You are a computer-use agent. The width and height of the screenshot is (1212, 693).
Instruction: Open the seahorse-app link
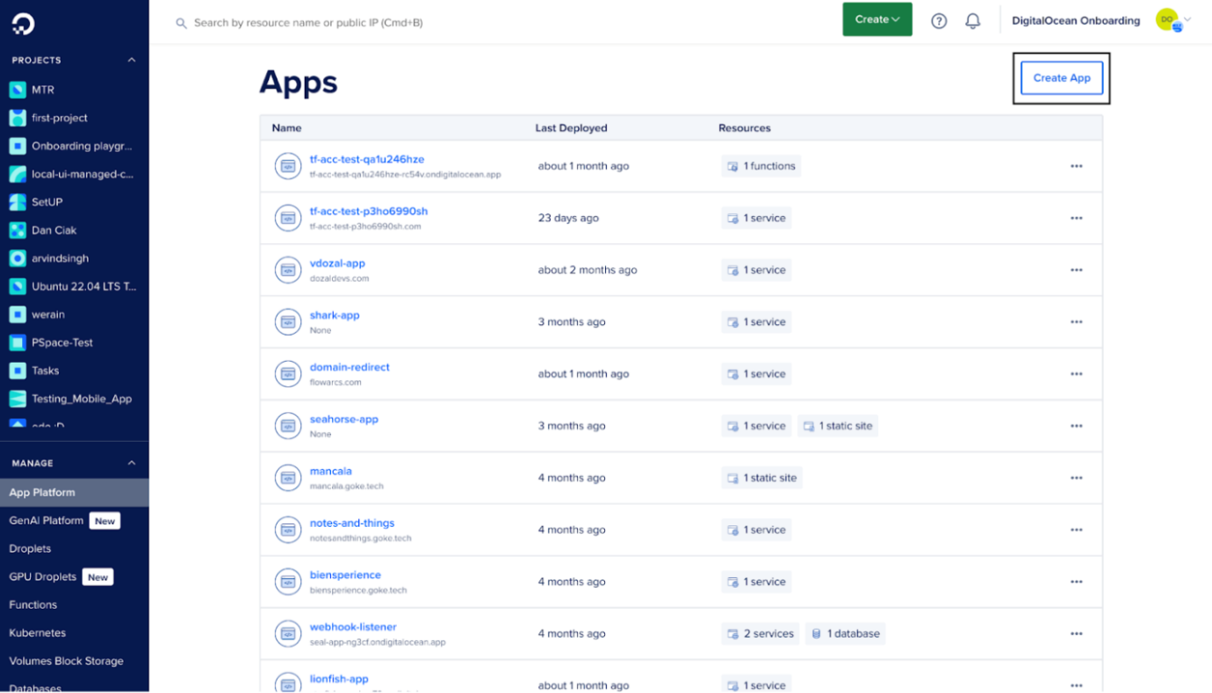[343, 419]
